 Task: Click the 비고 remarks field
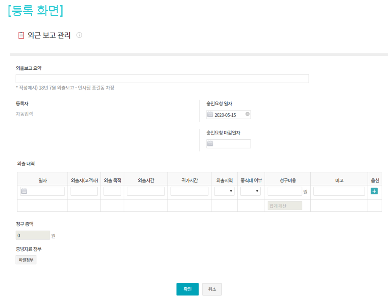(339, 191)
